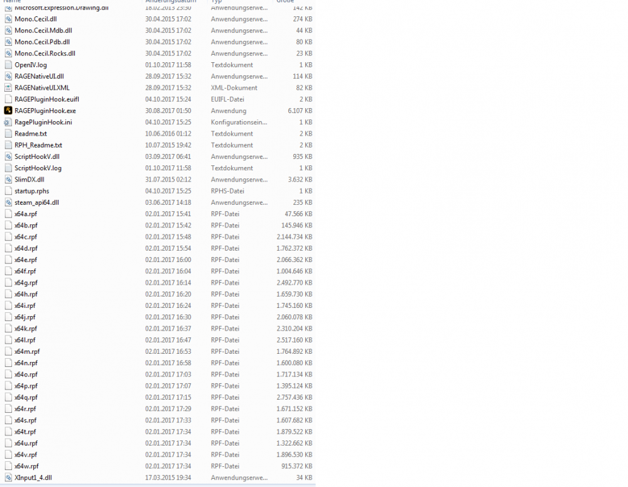Click the x64m.rpf file icon

tap(8, 351)
